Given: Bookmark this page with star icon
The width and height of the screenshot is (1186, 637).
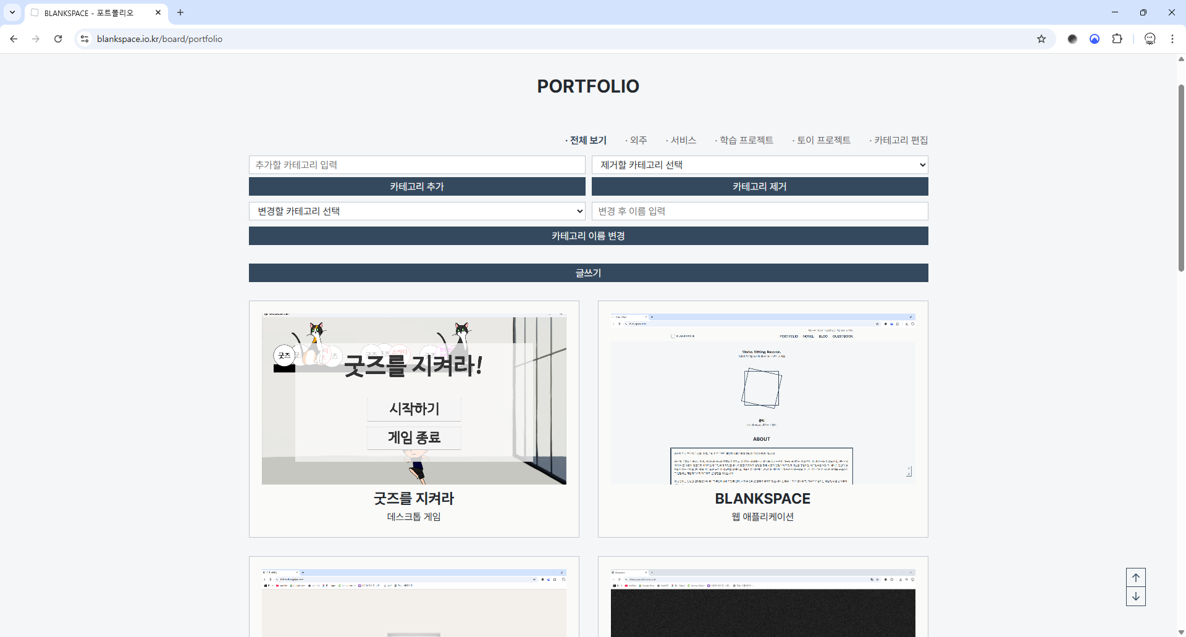Looking at the screenshot, I should (1041, 39).
